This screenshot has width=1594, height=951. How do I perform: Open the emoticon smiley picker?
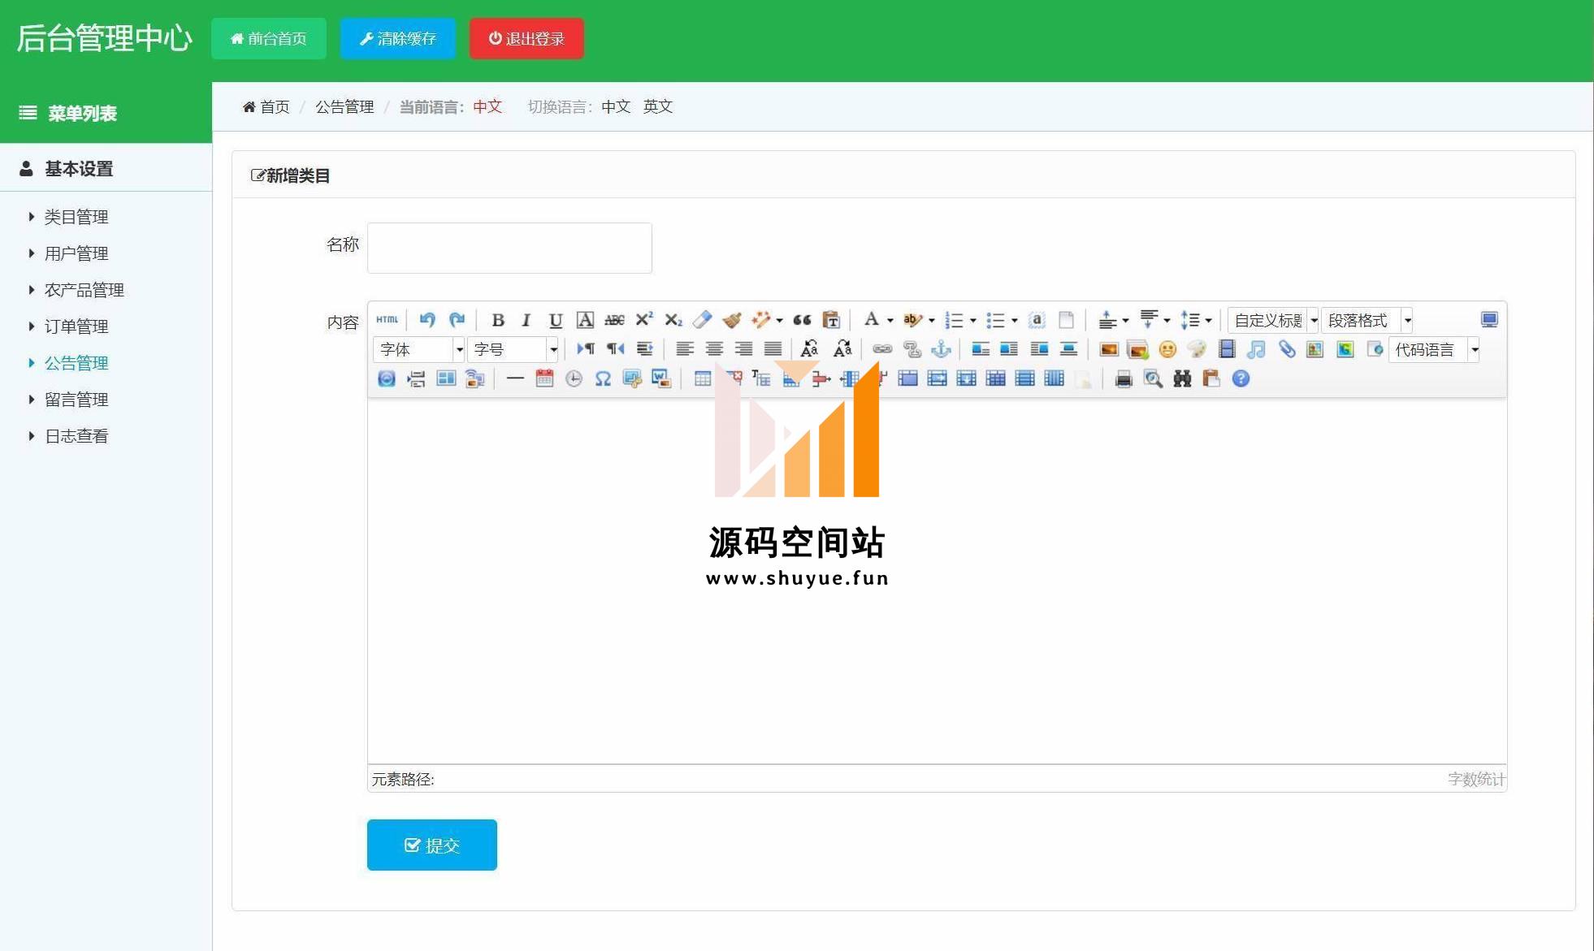1167,349
